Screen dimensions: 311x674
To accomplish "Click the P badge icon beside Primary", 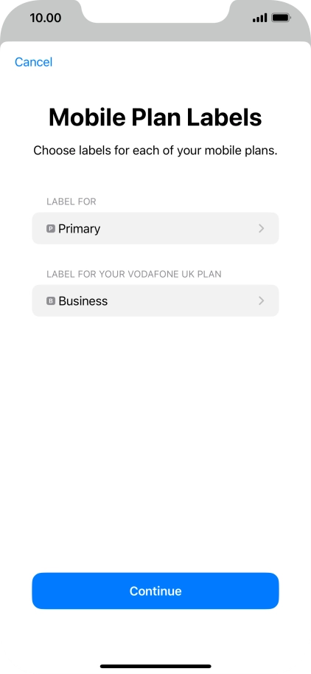I will [x=51, y=229].
